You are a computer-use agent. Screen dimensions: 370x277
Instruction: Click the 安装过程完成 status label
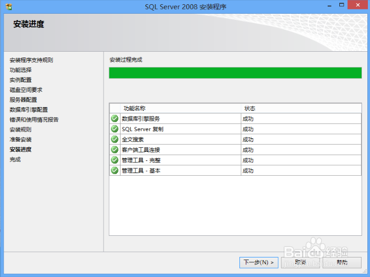[x=126, y=60]
